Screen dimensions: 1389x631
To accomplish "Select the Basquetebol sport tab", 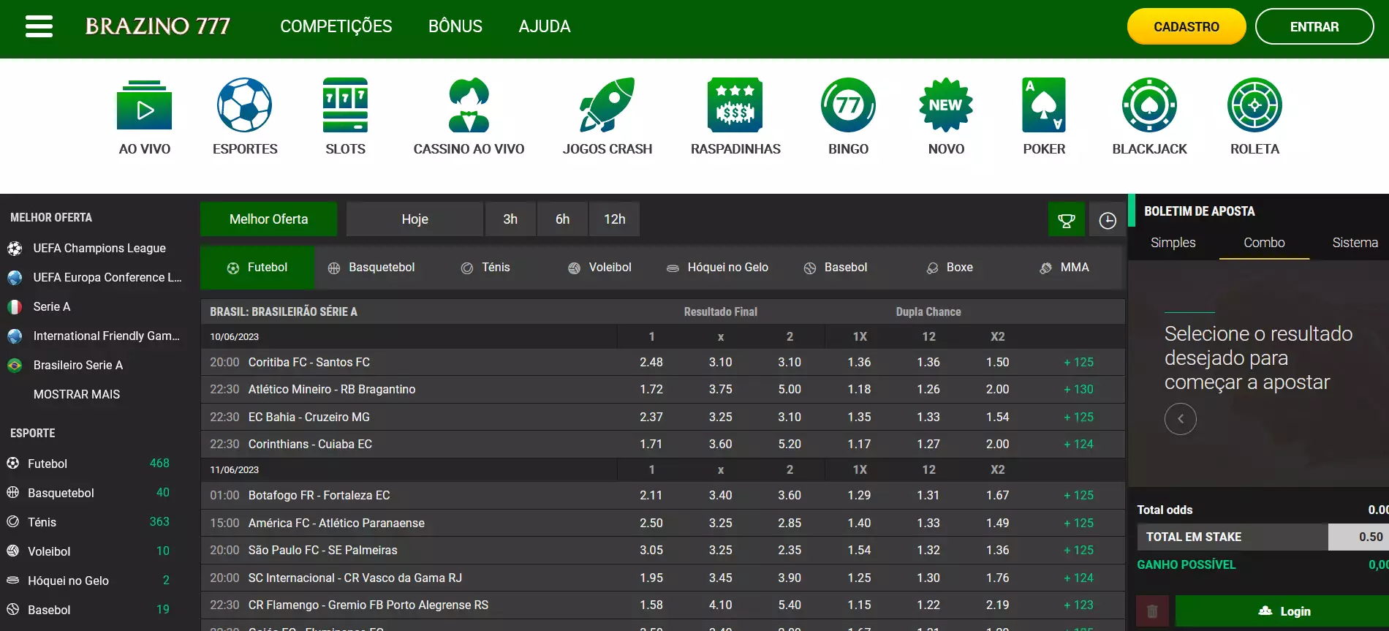I will 371,268.
